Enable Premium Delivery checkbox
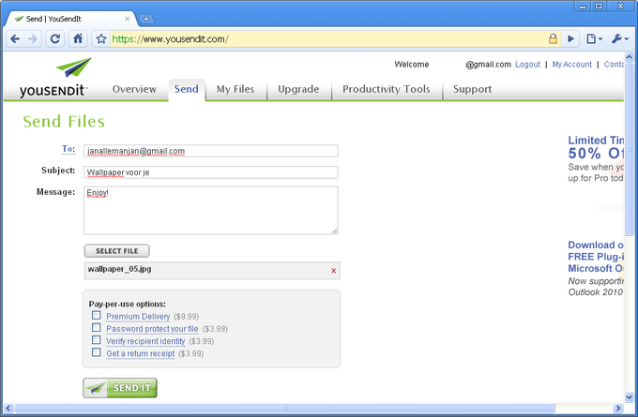 (97, 316)
